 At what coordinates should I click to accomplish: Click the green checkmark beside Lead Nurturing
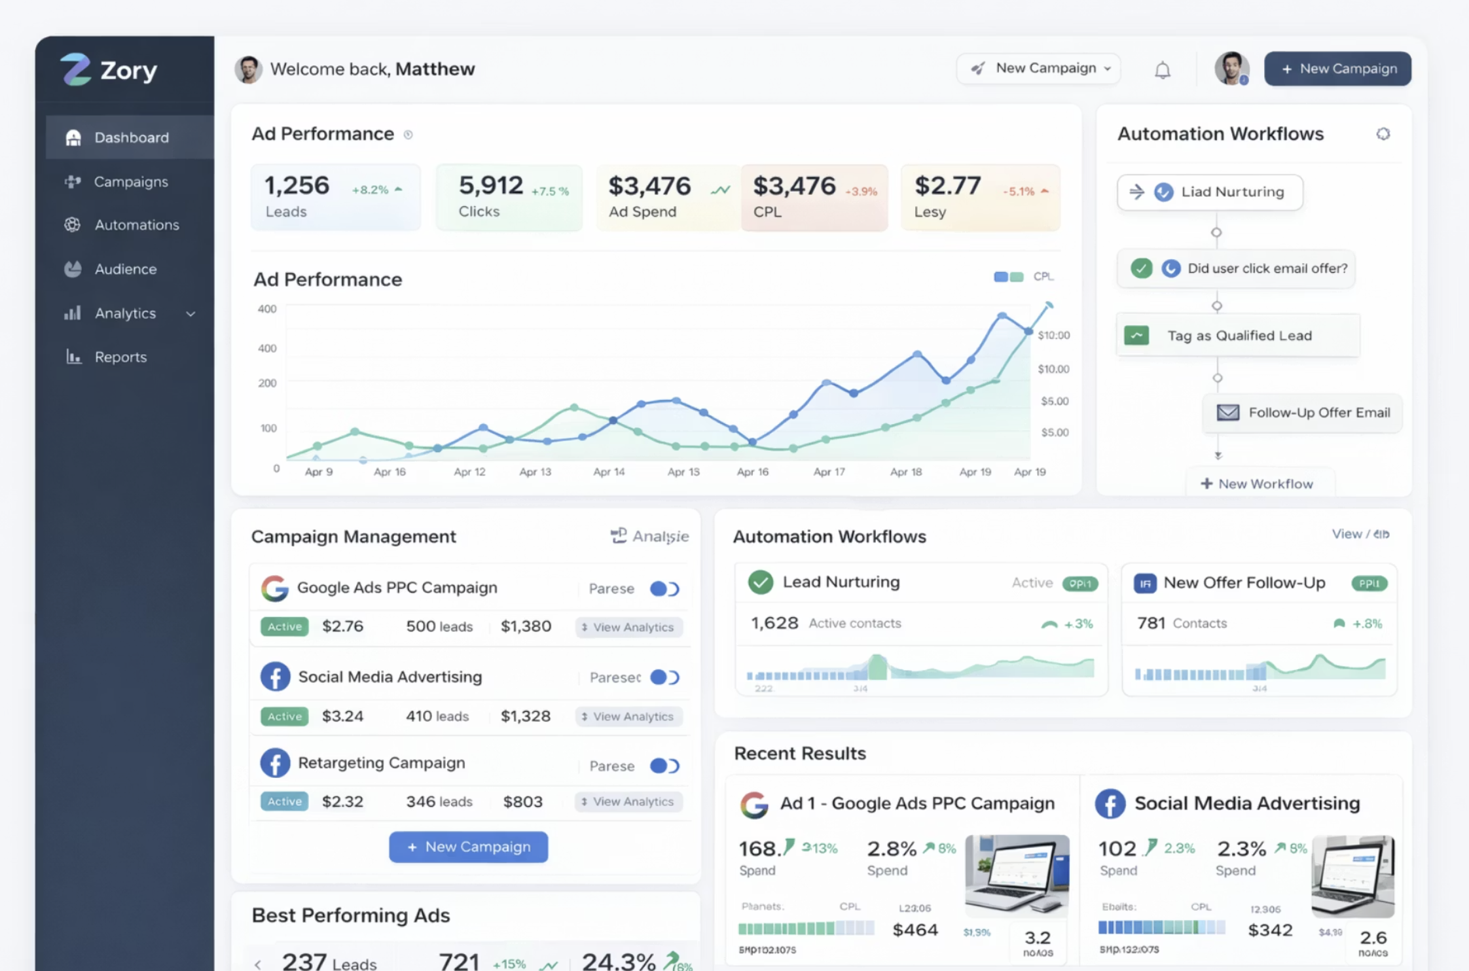pyautogui.click(x=761, y=582)
